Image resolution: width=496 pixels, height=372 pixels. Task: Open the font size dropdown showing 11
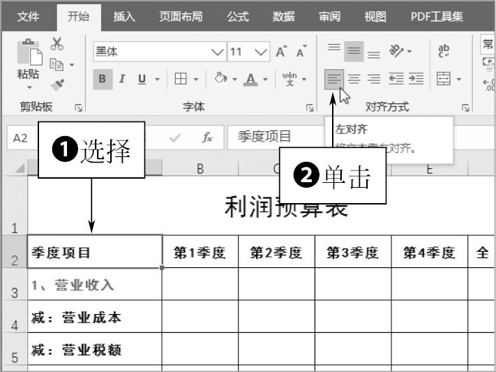pos(261,52)
